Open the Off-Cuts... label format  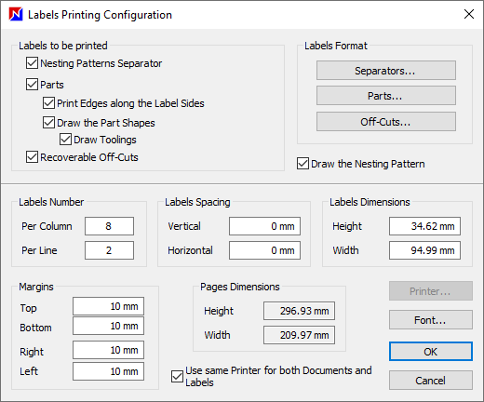386,122
